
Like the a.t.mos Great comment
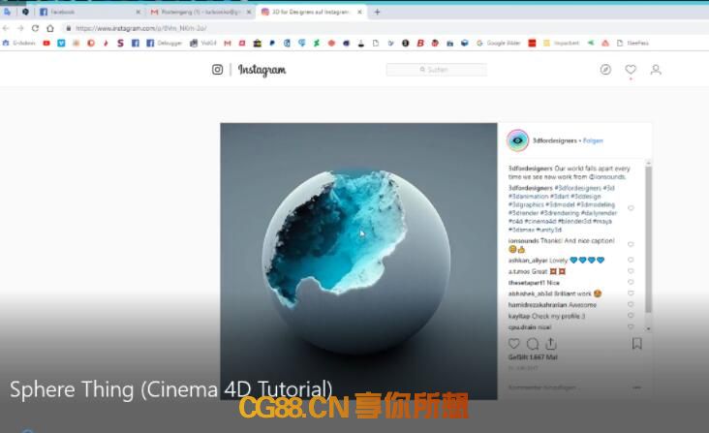click(631, 271)
